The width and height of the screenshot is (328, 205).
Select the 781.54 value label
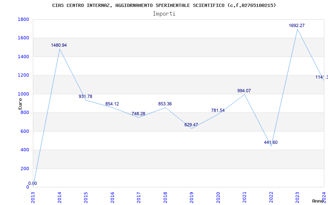tap(218, 110)
